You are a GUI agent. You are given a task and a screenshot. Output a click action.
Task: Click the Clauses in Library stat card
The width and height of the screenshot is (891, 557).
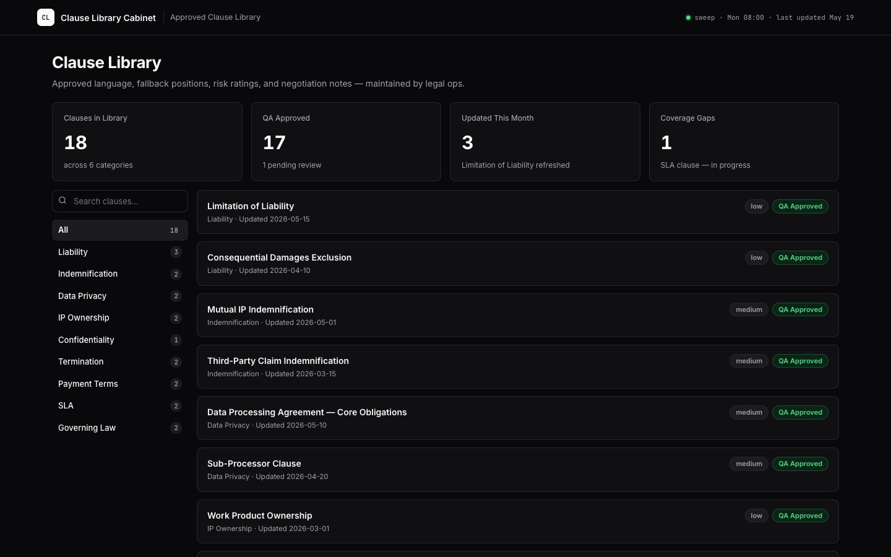click(x=147, y=142)
